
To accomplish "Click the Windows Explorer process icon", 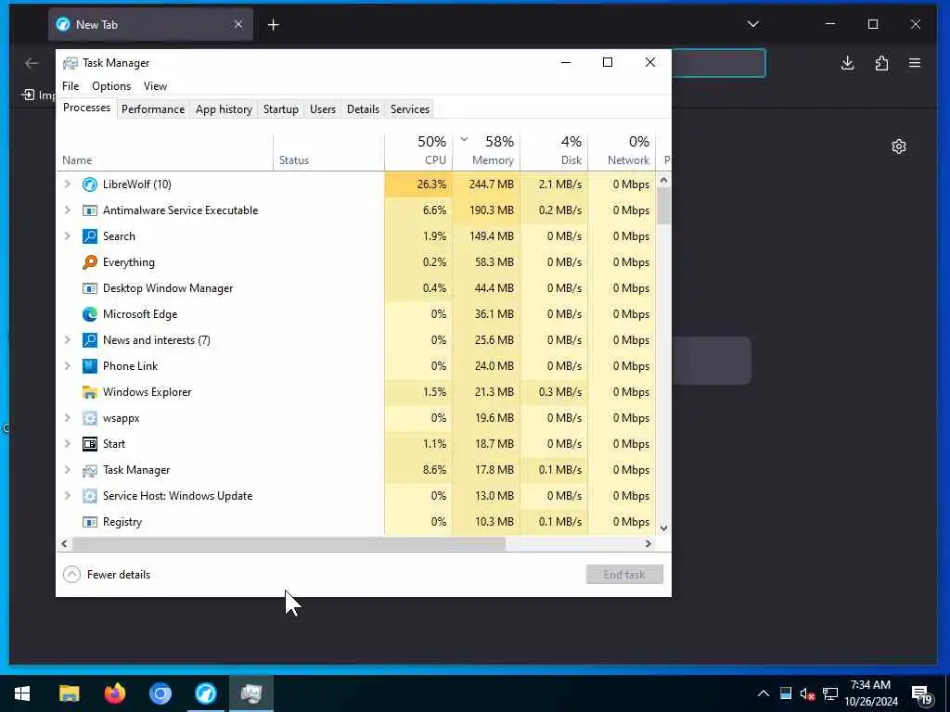I will tap(90, 392).
